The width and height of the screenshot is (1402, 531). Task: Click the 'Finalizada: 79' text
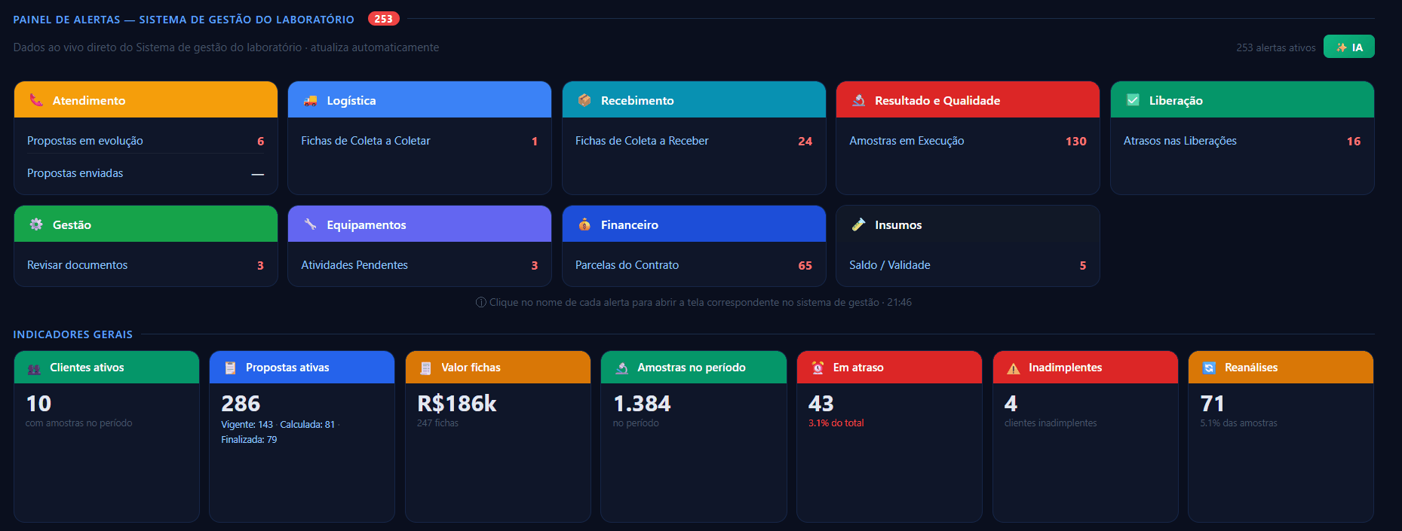coord(249,440)
